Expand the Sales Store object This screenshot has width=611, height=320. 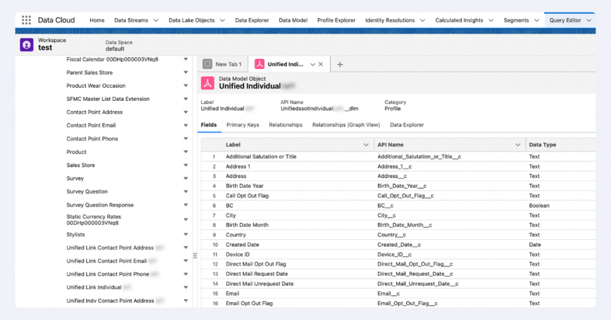[186, 165]
